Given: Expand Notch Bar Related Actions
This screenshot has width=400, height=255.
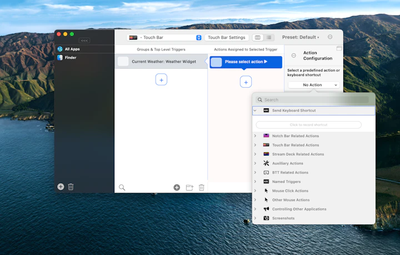Looking at the screenshot, I should tap(255, 136).
